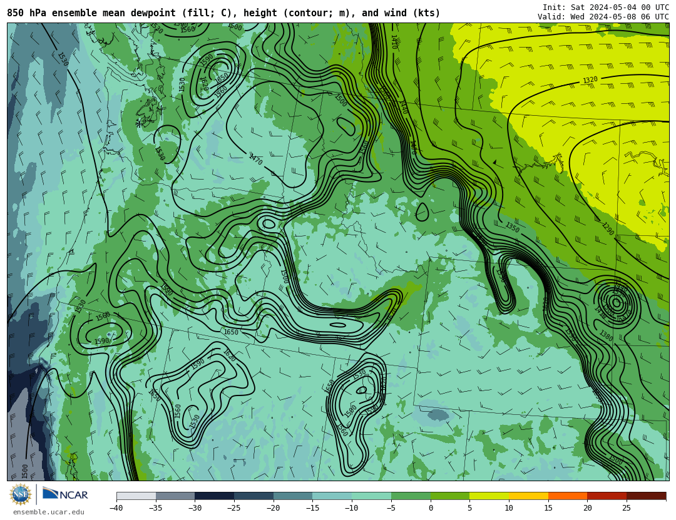Pick the teal -20 to -15 colorbar segment
Screen dimensions: 676x520
pyautogui.click(x=293, y=496)
